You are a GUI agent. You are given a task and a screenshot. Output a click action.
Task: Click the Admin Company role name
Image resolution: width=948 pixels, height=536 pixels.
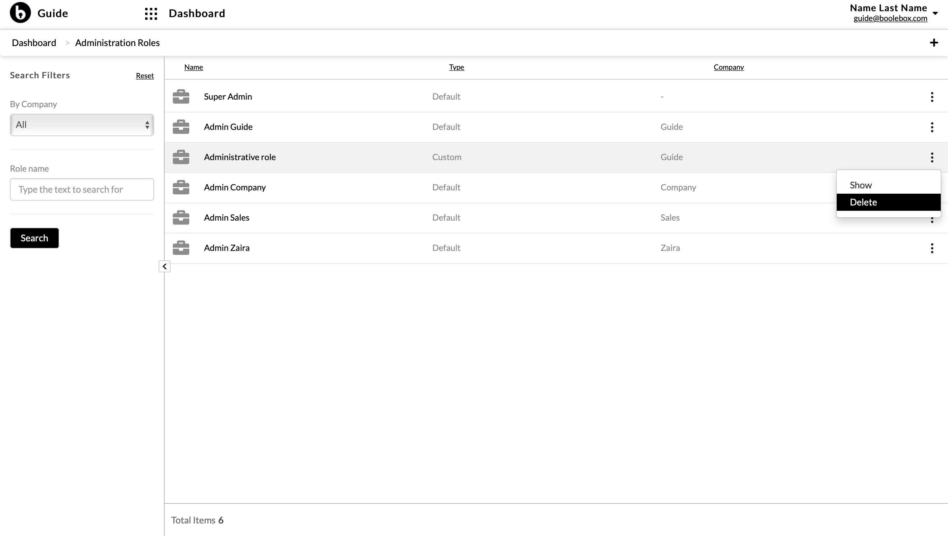tap(235, 187)
